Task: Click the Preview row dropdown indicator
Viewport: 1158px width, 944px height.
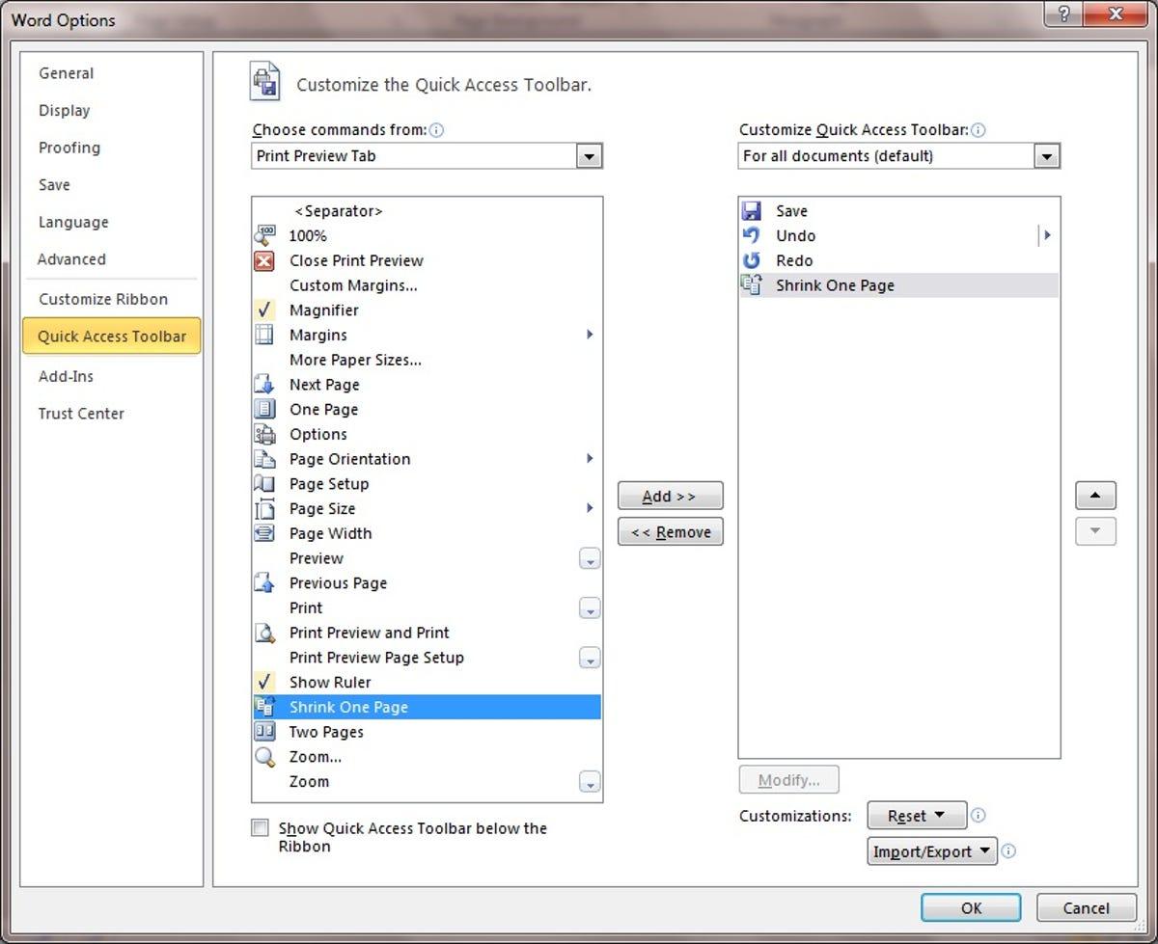Action: pyautogui.click(x=590, y=559)
